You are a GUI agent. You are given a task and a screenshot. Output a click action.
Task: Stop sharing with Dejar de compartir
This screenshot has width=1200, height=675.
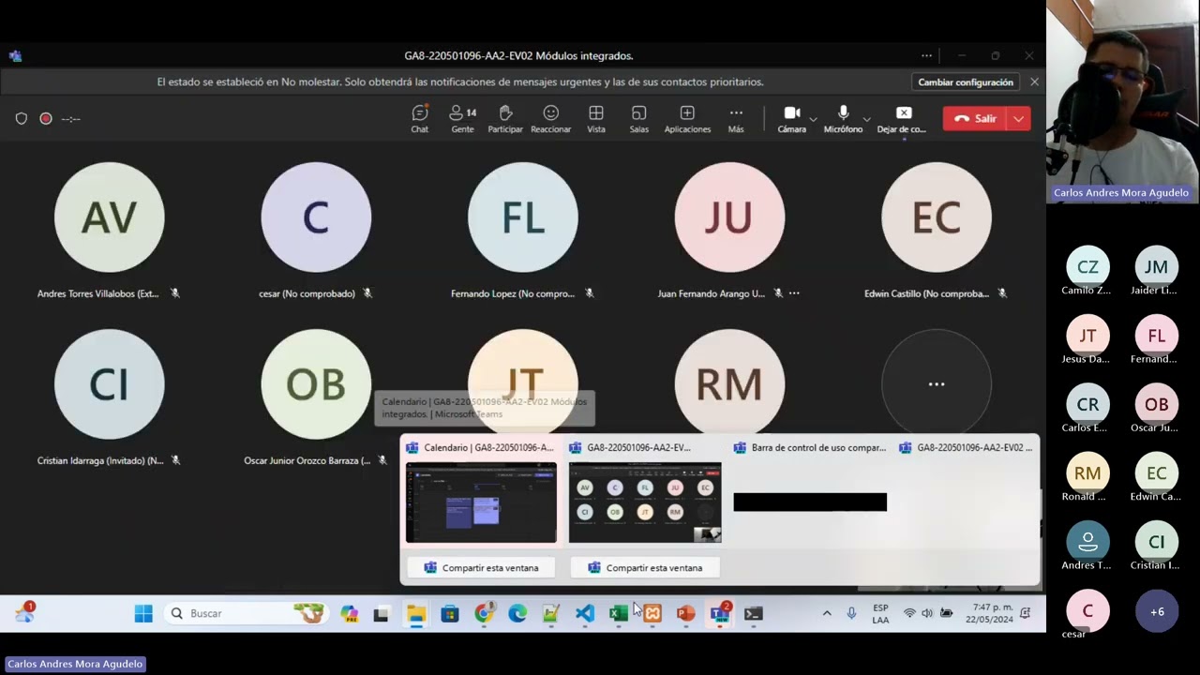pos(902,119)
